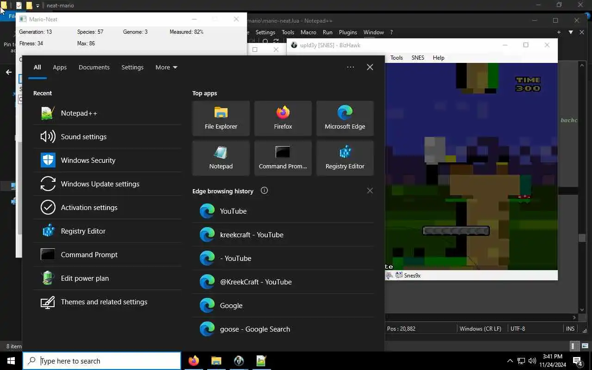Screen dimensions: 592x370
Task: Click the INS status bar indicator
Action: (570, 329)
